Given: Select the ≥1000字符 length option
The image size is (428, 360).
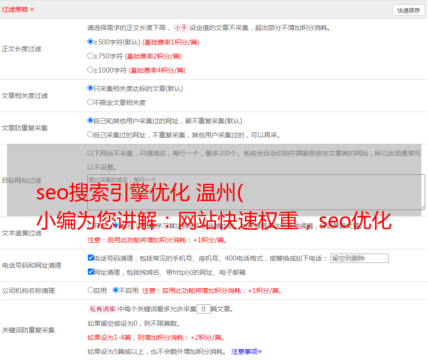Looking at the screenshot, I should [91, 70].
